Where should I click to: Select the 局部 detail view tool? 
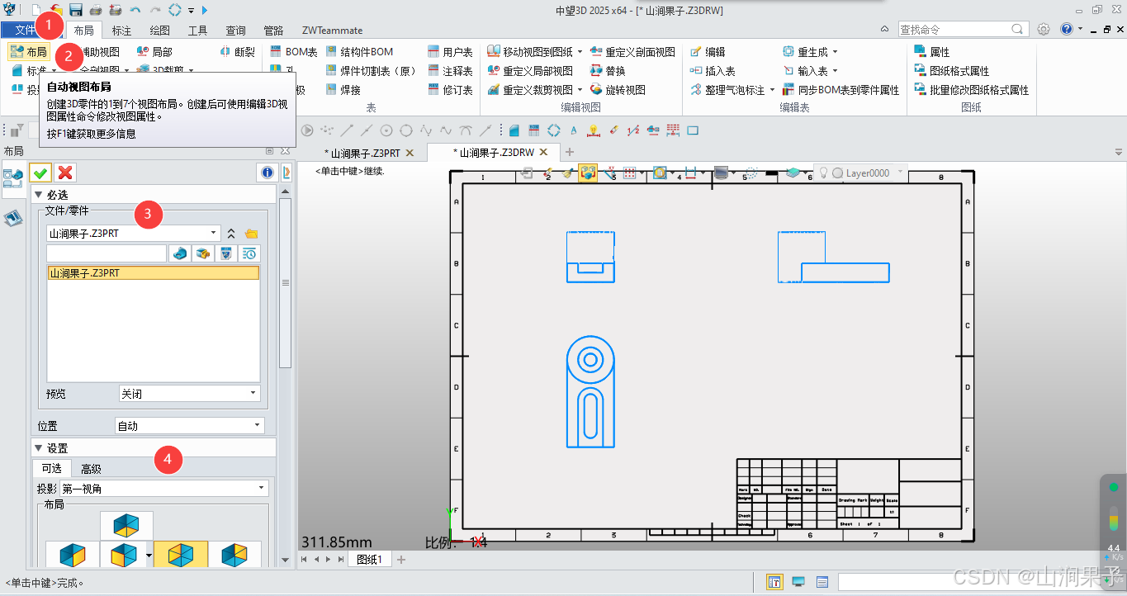[154, 51]
